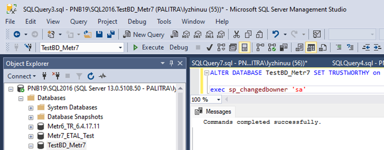Collapse the Databases folder node
Image resolution: width=384 pixels, height=150 pixels.
(21, 98)
